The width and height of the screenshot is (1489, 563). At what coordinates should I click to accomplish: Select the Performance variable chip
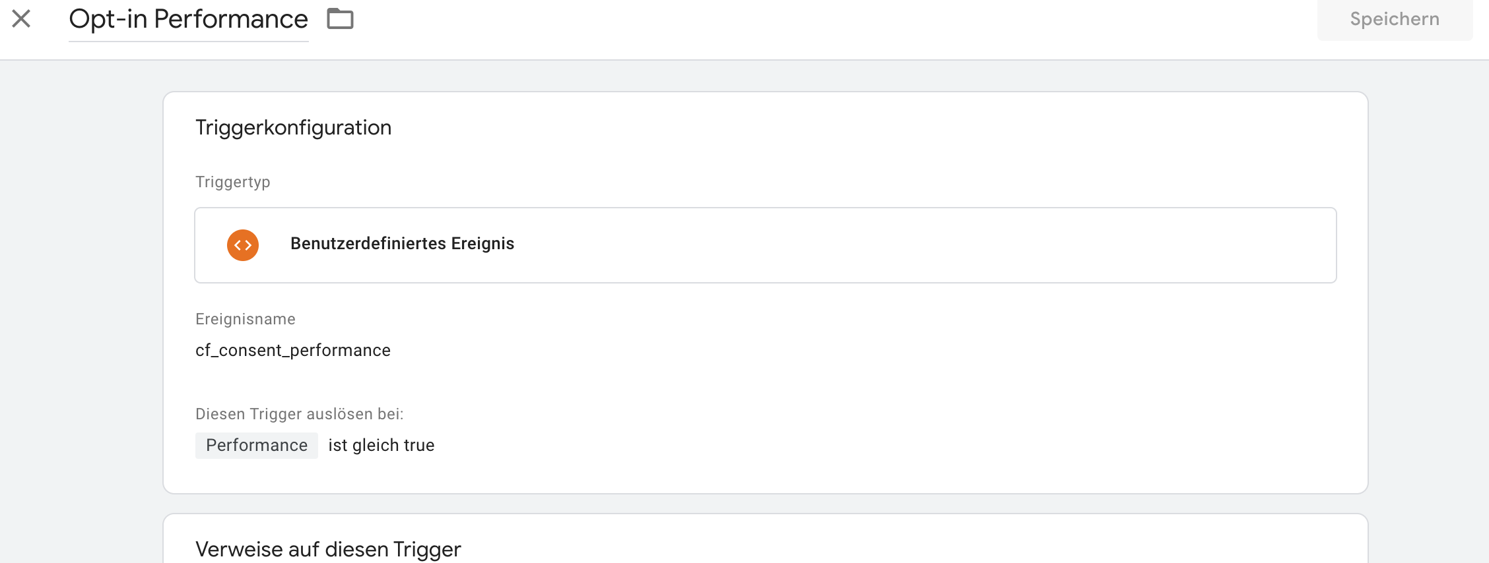pyautogui.click(x=257, y=446)
